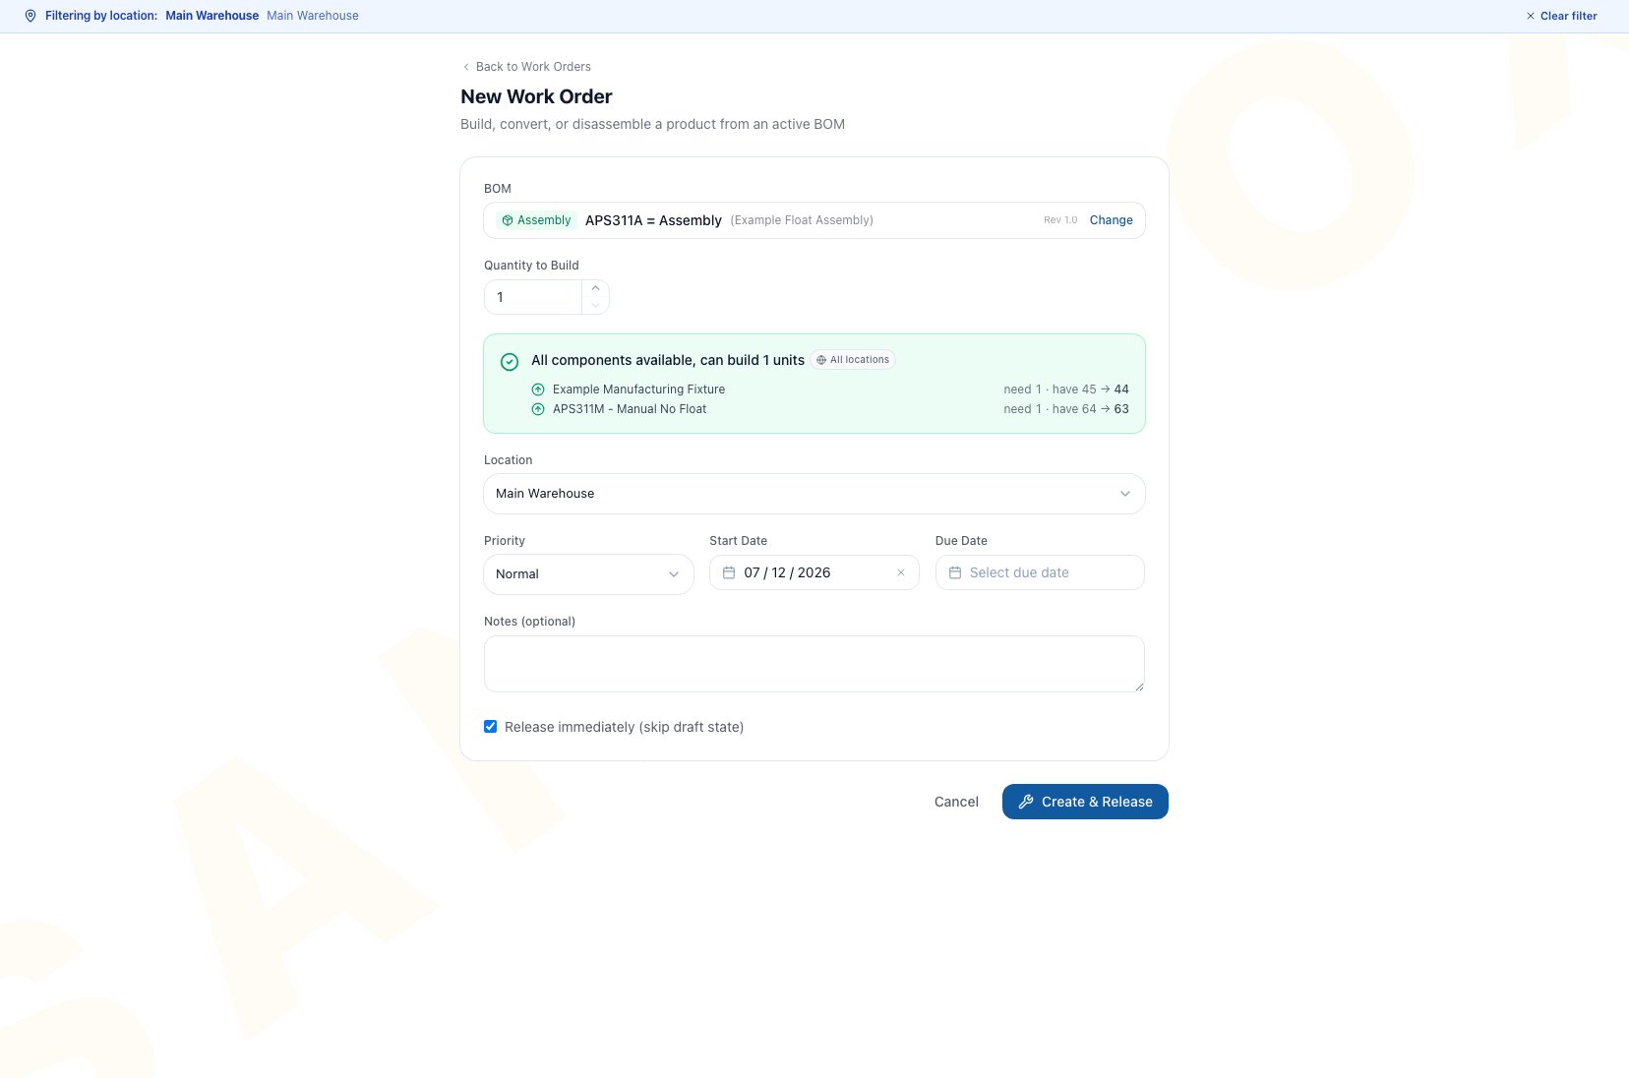The image size is (1629, 1078).
Task: Click the Notes (optional) text area
Action: (x=814, y=664)
